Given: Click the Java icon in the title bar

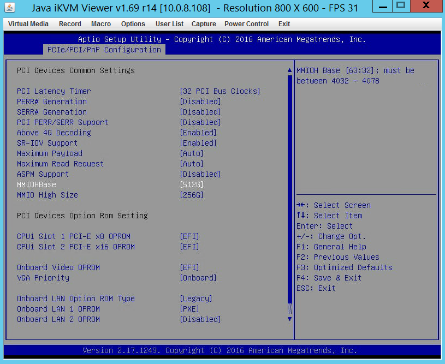Looking at the screenshot, I should click(10, 8).
